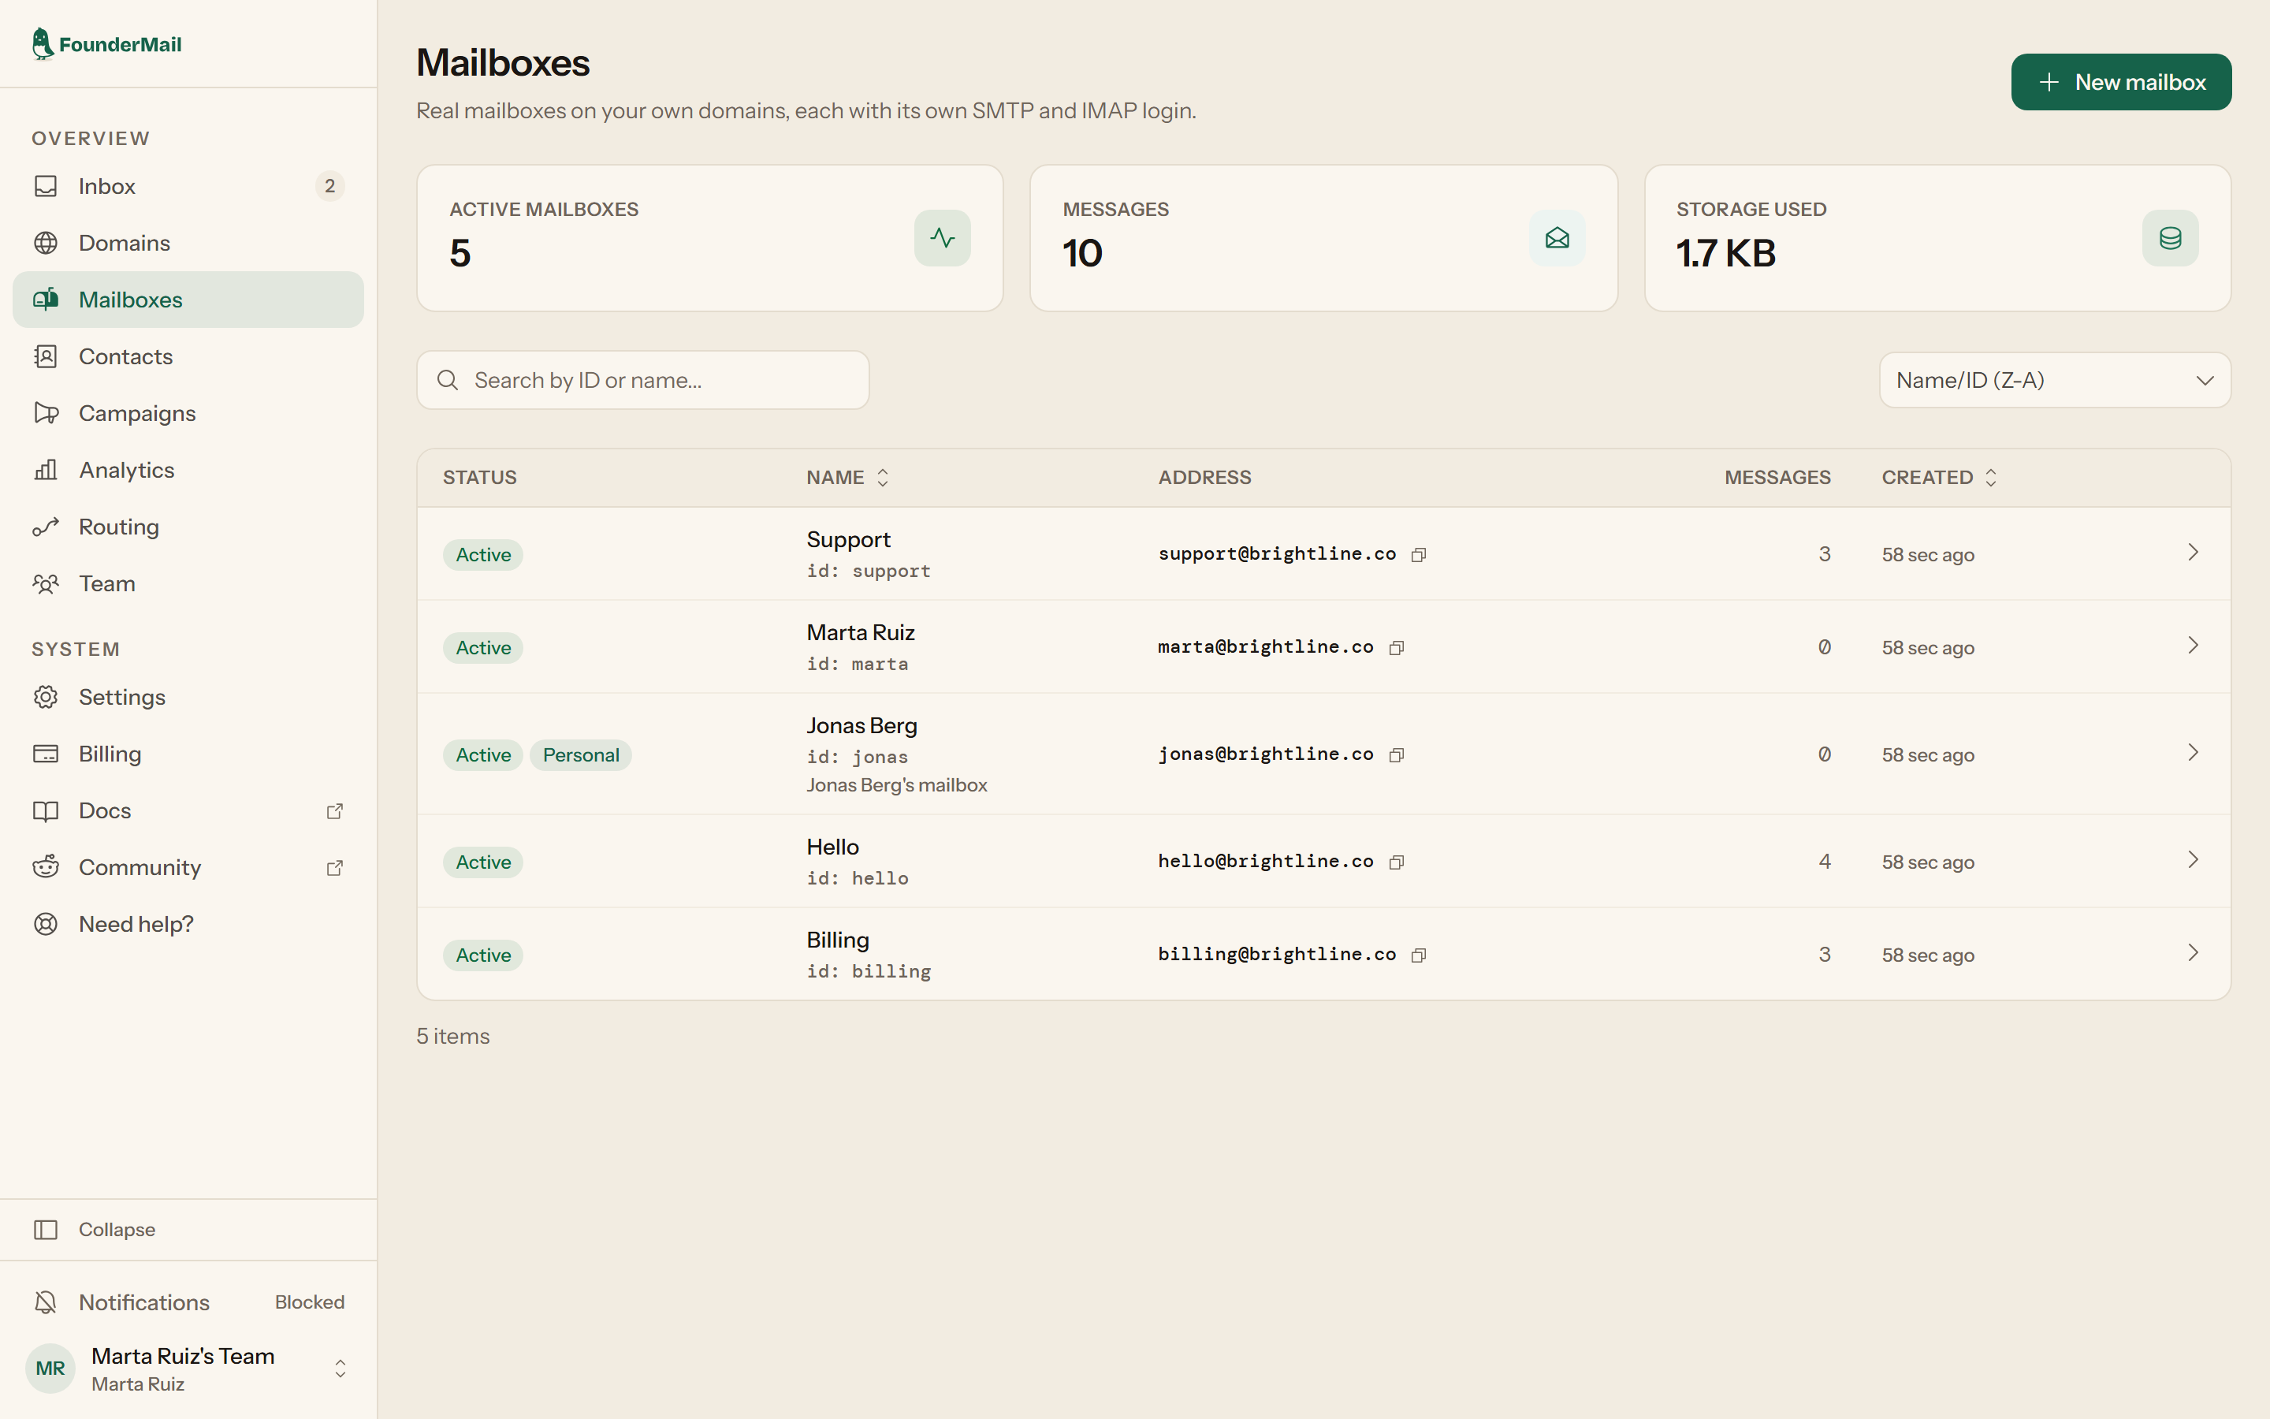Go to Inbox in the sidebar
2270x1419 pixels.
[x=188, y=186]
